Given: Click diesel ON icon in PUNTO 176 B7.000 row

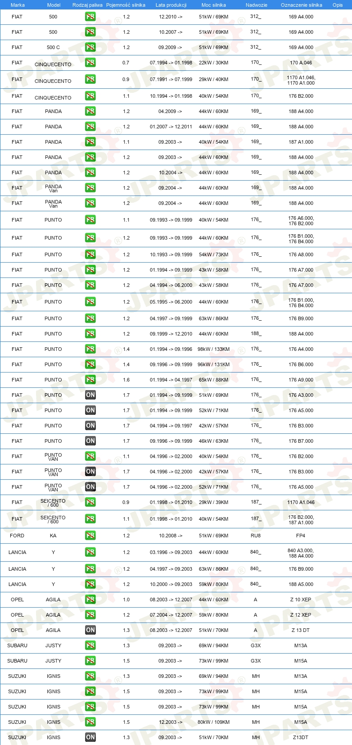Looking at the screenshot, I should (x=90, y=441).
